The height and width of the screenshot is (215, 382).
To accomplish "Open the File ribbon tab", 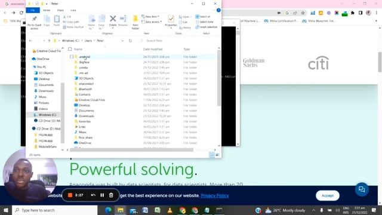I will 33,10.
